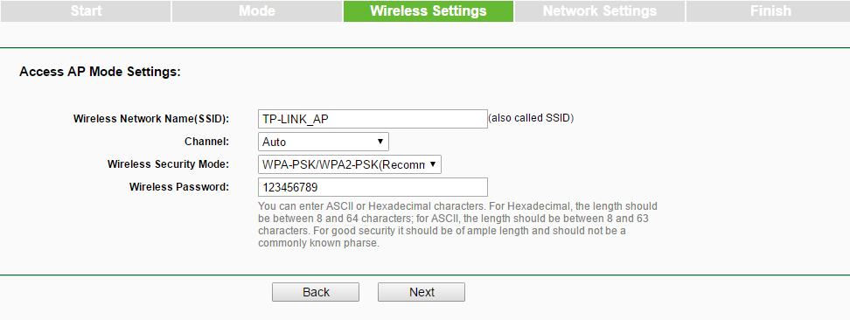Viewport: 850px width, 320px height.
Task: Select the Wireless Settings step tab
Action: click(428, 10)
